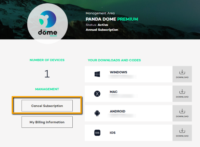Click the iOS platform icon

[97, 133]
